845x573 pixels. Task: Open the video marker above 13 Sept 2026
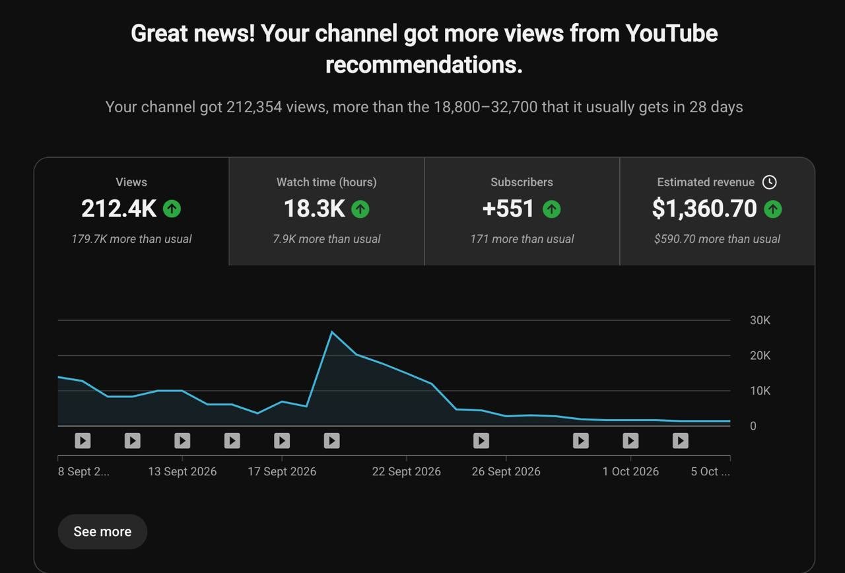pyautogui.click(x=182, y=440)
